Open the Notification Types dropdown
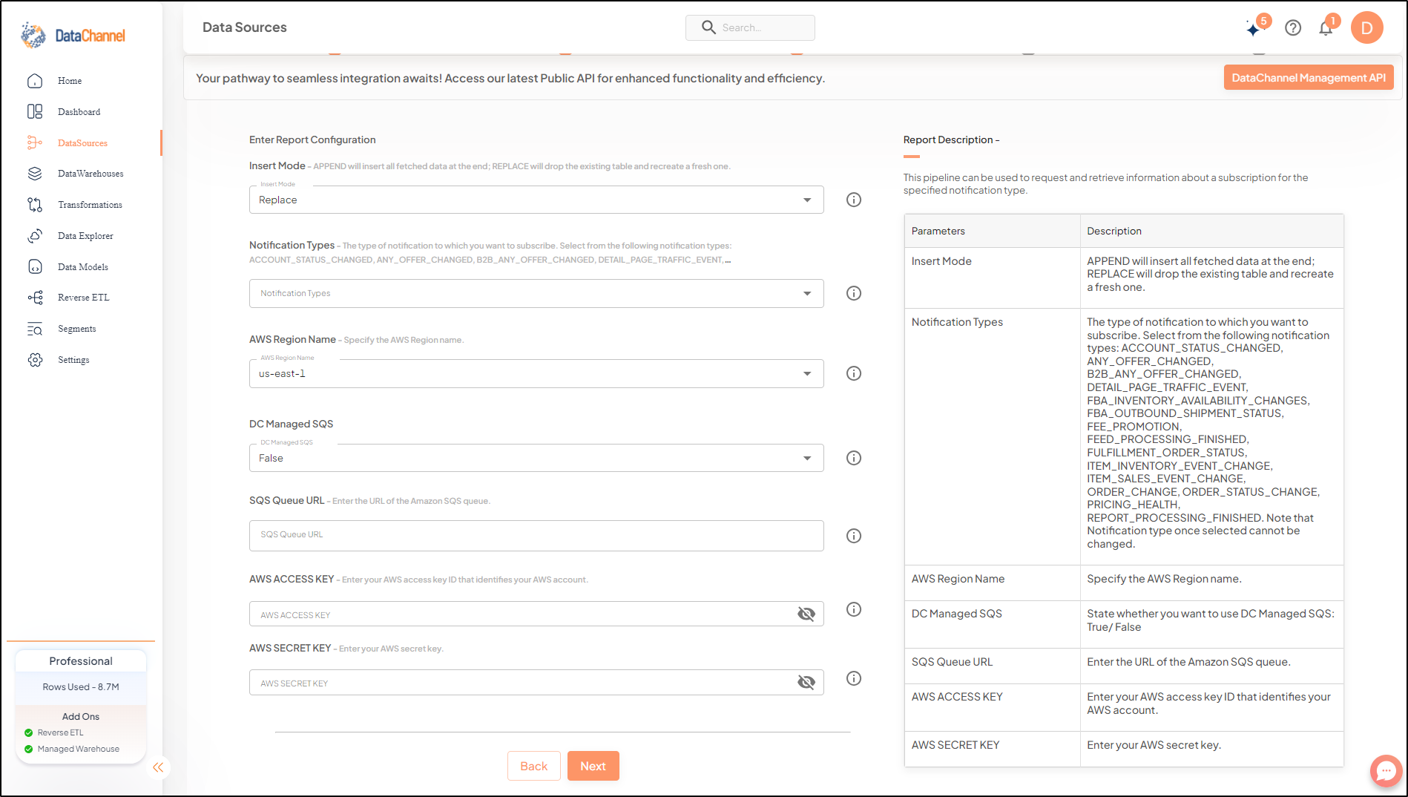 pyautogui.click(x=536, y=293)
